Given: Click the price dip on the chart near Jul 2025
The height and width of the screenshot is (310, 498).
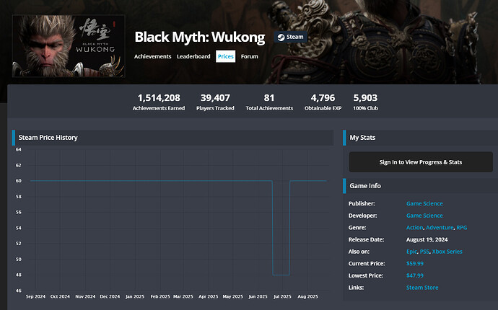Looking at the screenshot, I should tap(281, 275).
